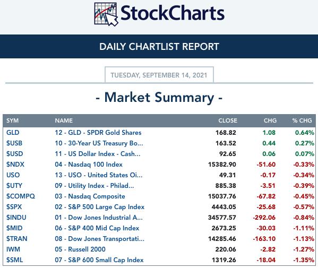Click the Tuesday, September 14, 2021 date box

click(x=159, y=75)
